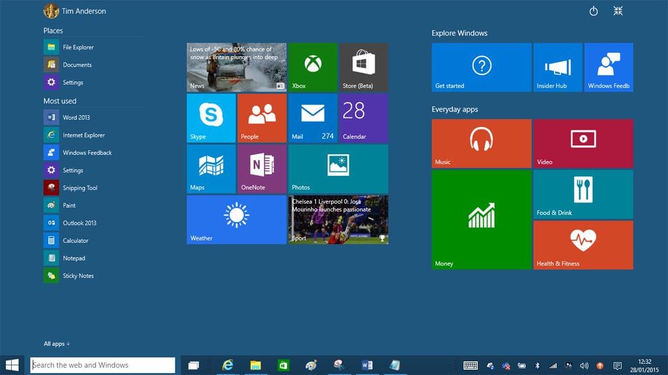The image size is (668, 375).
Task: Open Settings under Most used
Action: pos(92,171)
